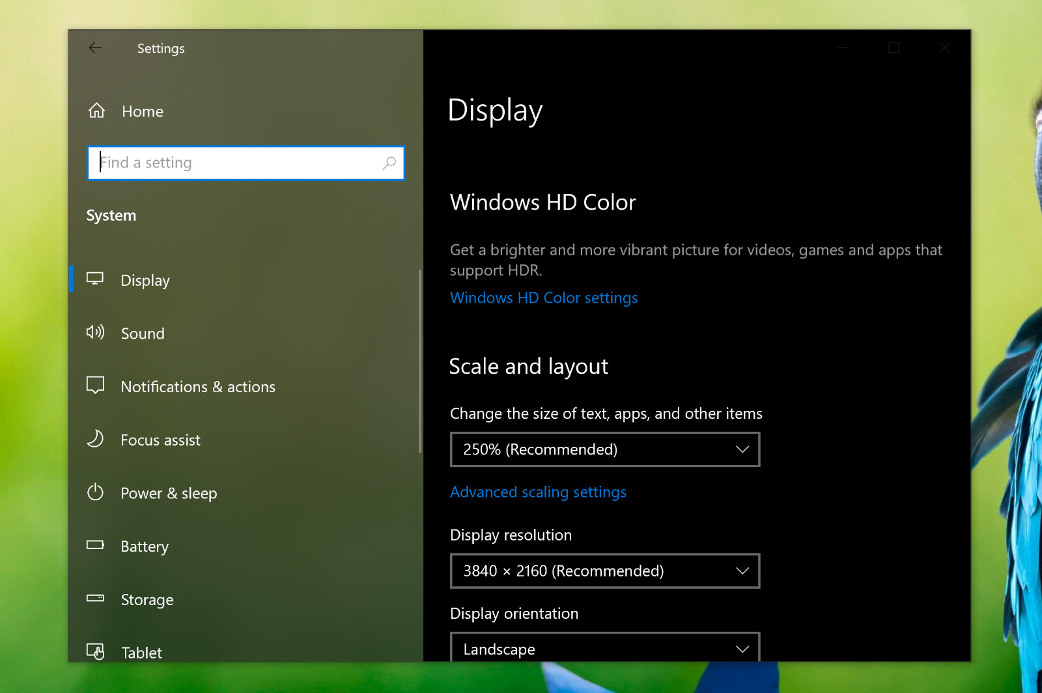
Task: Click the Focus assist moon icon
Action: click(x=95, y=438)
